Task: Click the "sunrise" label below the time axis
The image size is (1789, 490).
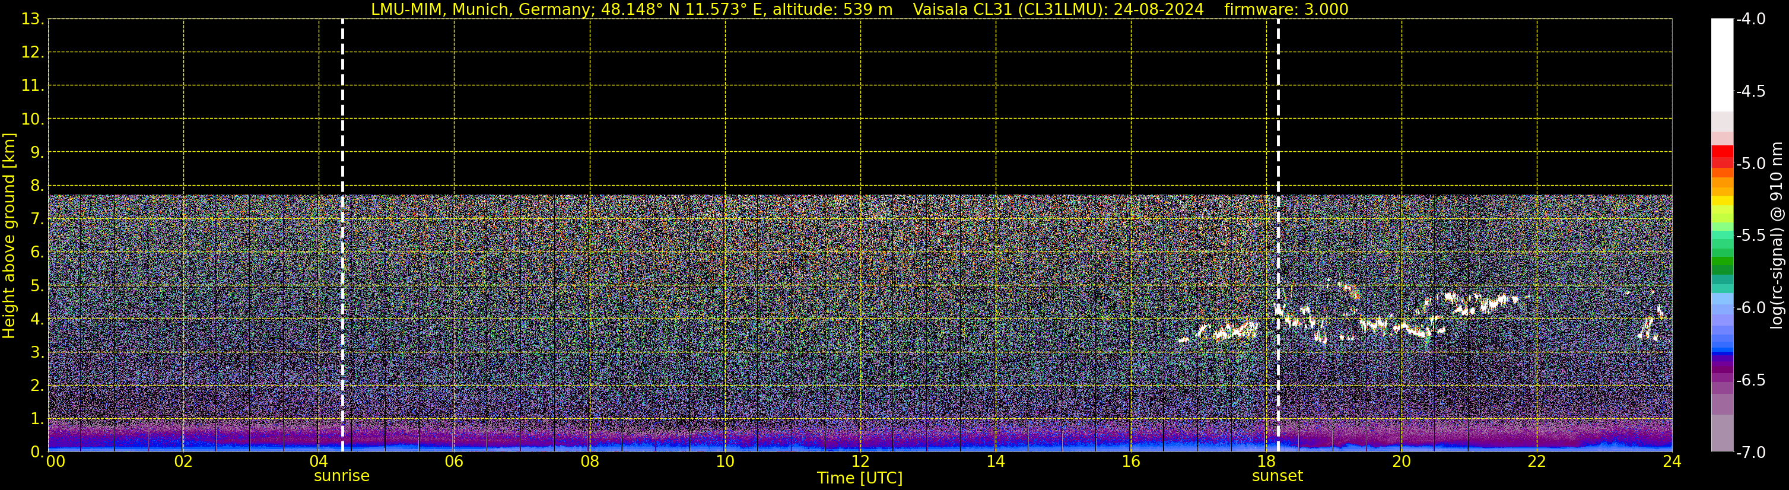Action: (342, 476)
